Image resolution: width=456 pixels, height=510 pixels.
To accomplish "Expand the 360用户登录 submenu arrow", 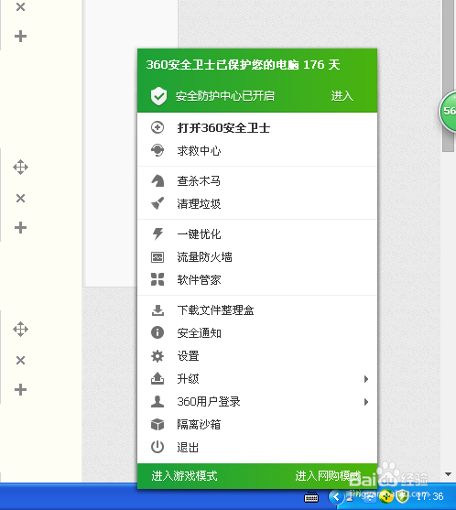I will (366, 402).
